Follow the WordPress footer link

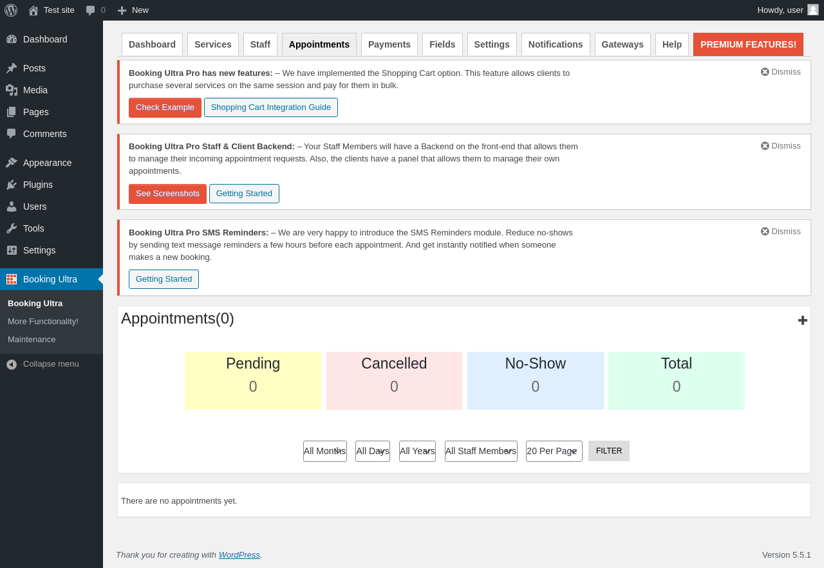click(x=239, y=555)
